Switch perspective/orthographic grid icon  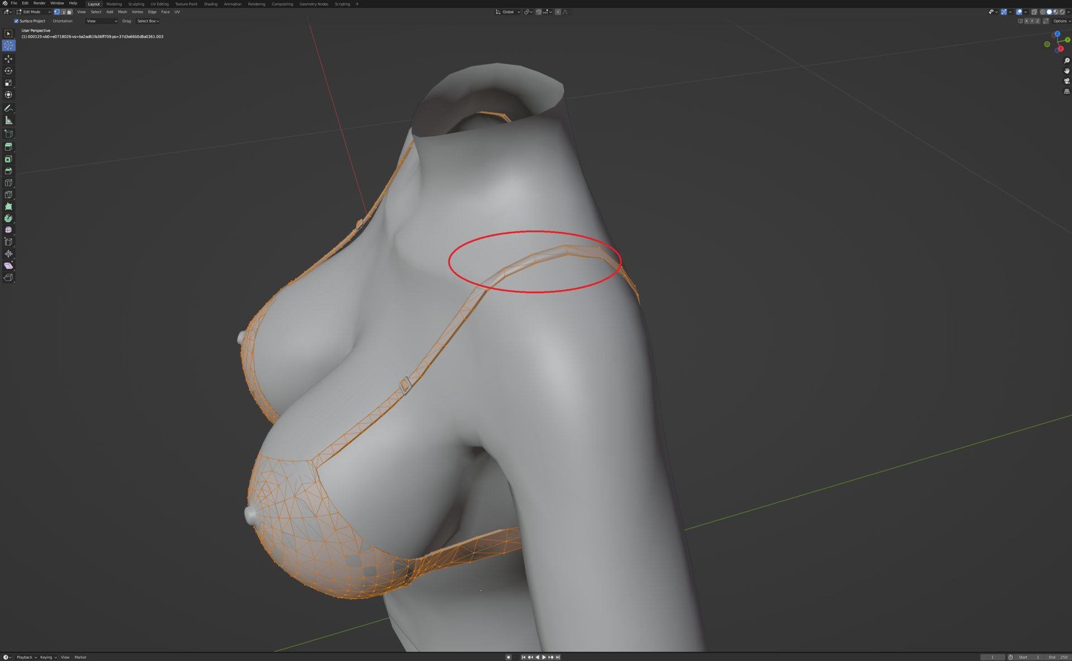click(1066, 92)
